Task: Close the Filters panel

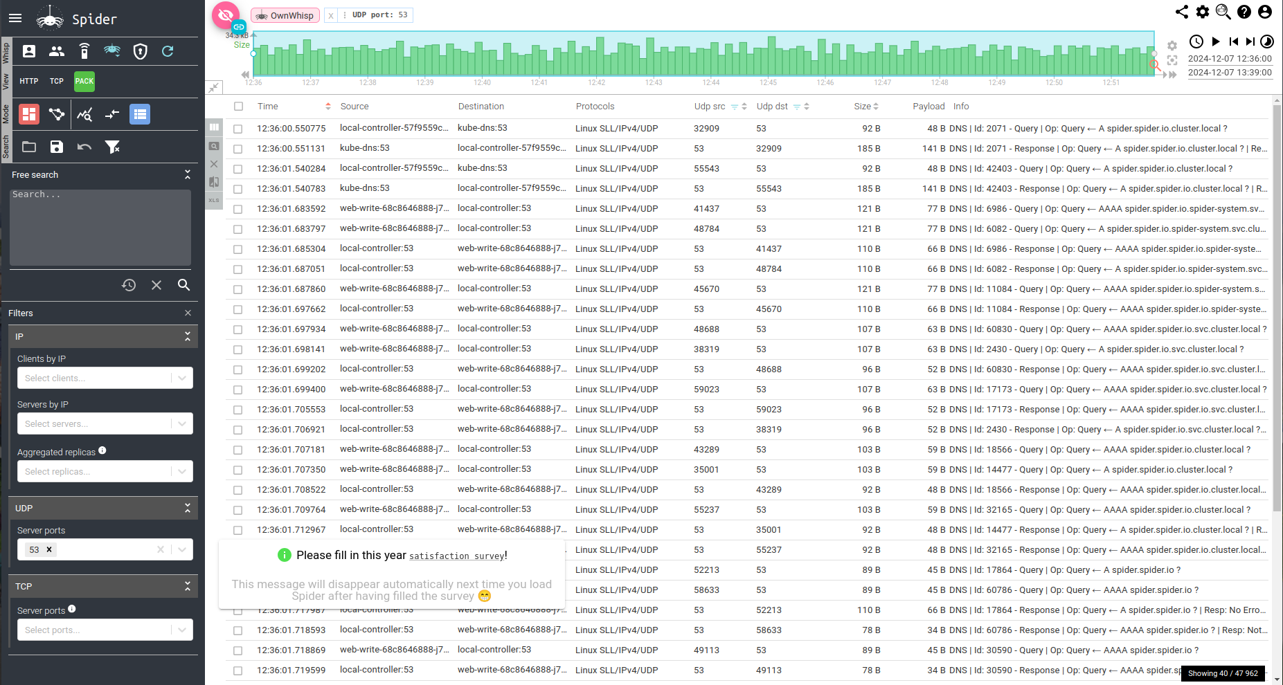Action: (188, 313)
